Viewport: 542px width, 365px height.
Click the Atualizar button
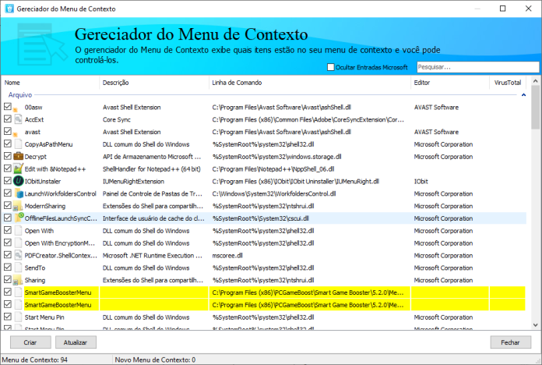pyautogui.click(x=76, y=342)
